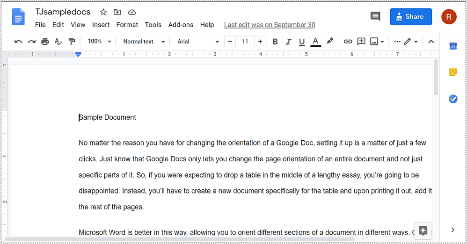
Task: Redo the last action
Action: click(x=31, y=42)
